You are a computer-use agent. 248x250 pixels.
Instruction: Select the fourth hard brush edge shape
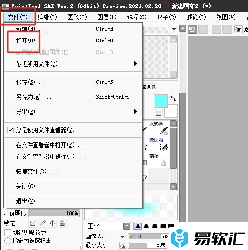[x=163, y=226]
